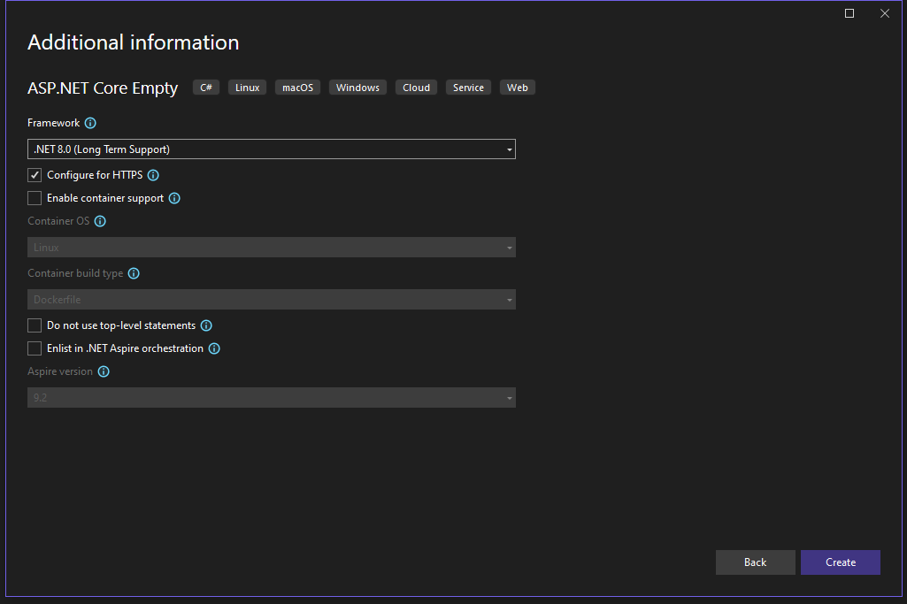Close the Additional information dialog
Image resolution: width=907 pixels, height=604 pixels.
pos(885,13)
